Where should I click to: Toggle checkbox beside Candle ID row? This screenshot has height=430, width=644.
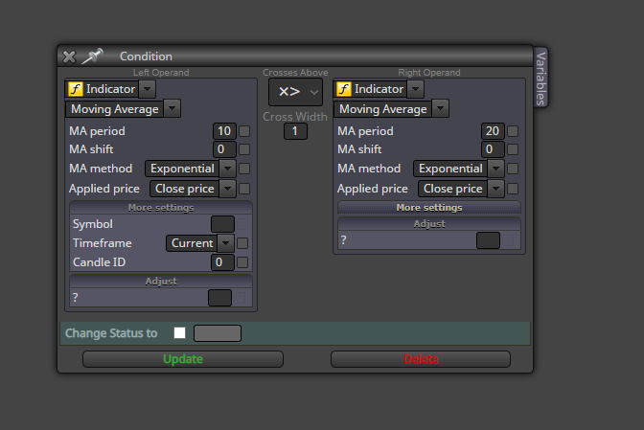pyautogui.click(x=242, y=262)
